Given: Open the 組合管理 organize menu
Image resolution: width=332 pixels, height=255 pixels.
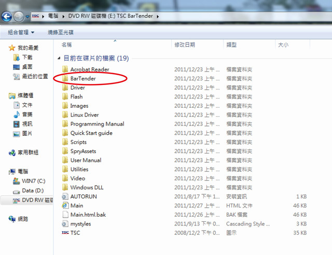Looking at the screenshot, I should click(21, 32).
